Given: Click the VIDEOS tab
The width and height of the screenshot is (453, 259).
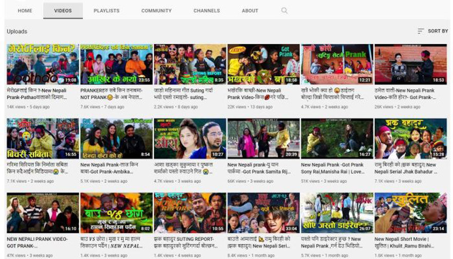Looking at the screenshot, I should tap(63, 11).
